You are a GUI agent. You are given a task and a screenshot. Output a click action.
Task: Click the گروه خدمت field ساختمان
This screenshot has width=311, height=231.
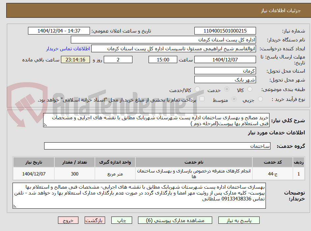[x=157, y=146]
